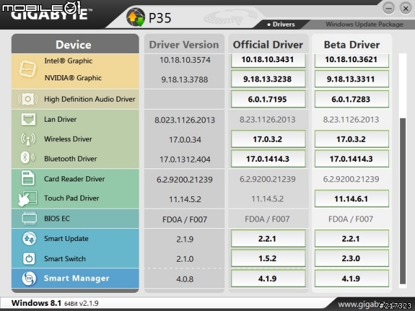The image size is (415, 311).
Task: Select the Card Reader Driver label
Action: (75, 179)
